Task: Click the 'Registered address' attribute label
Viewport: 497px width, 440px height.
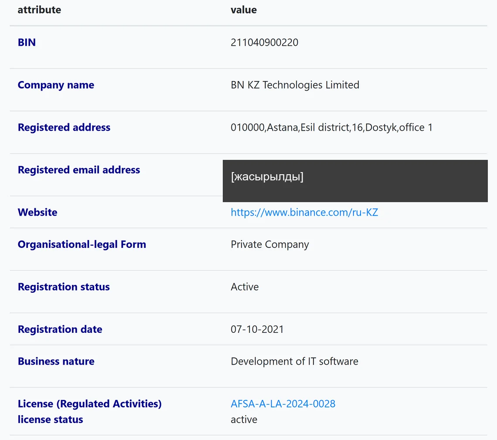Action: point(64,127)
